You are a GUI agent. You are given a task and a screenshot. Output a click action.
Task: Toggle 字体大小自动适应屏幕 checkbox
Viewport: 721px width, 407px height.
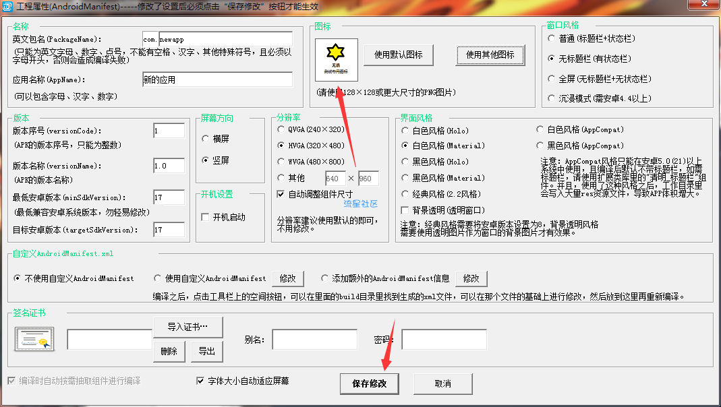click(243, 381)
